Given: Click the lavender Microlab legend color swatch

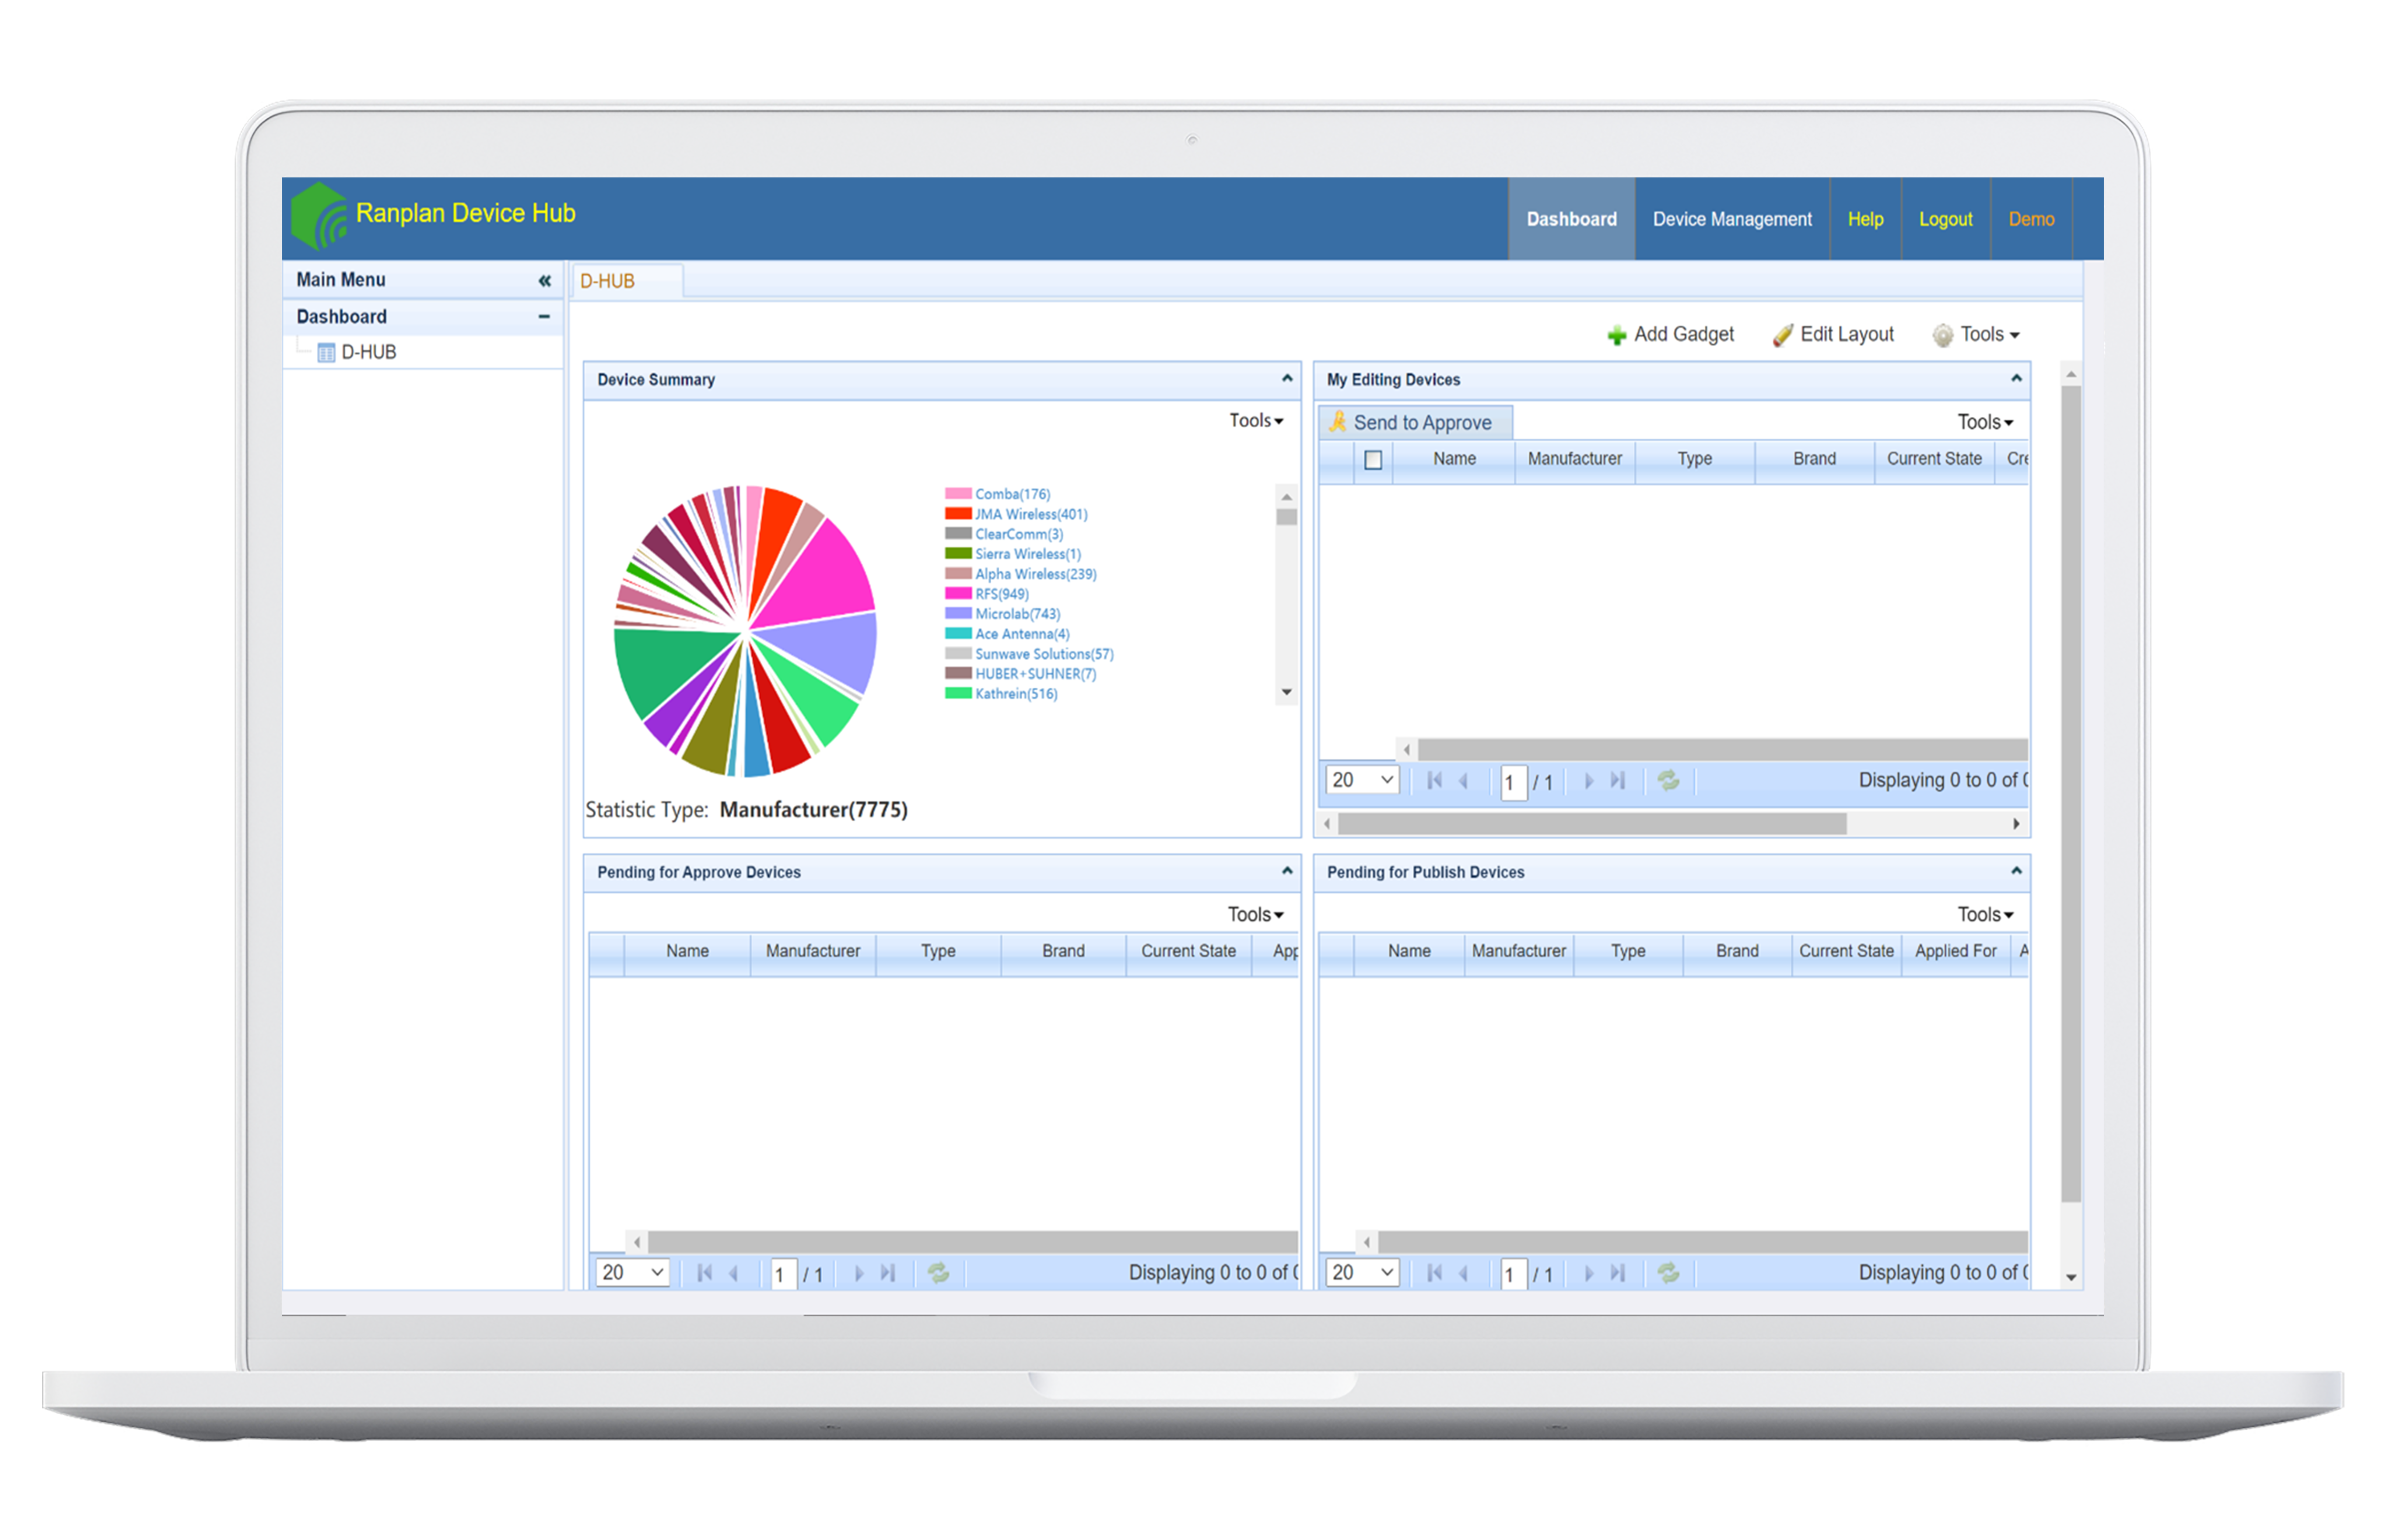Looking at the screenshot, I should coord(958,613).
